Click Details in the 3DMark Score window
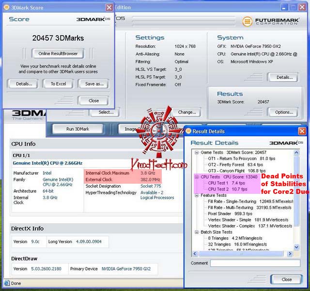 click(24, 84)
